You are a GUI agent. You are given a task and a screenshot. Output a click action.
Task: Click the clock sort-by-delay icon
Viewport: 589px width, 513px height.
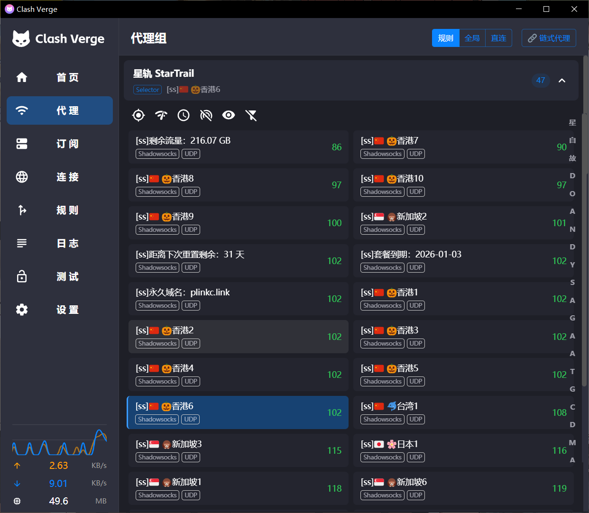pyautogui.click(x=184, y=115)
